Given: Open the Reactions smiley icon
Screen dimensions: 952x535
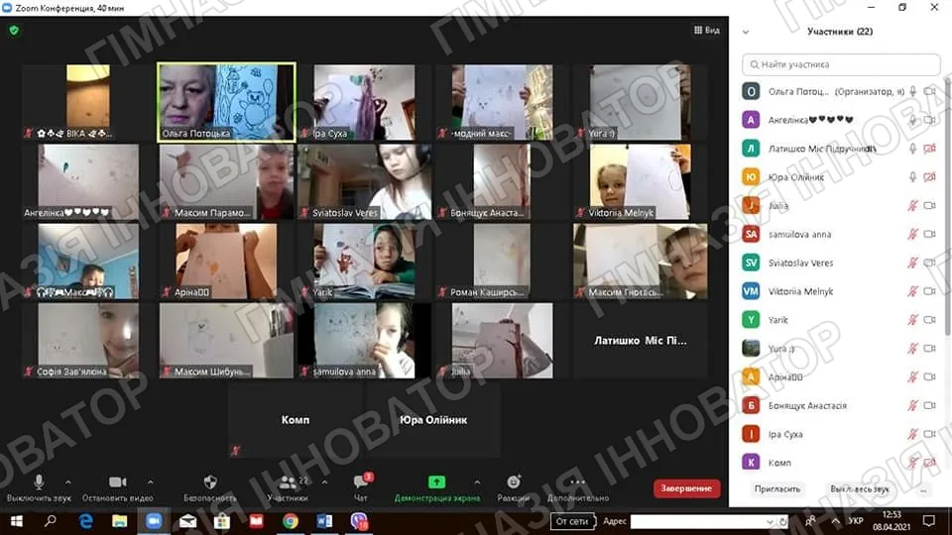Looking at the screenshot, I should coord(514,482).
